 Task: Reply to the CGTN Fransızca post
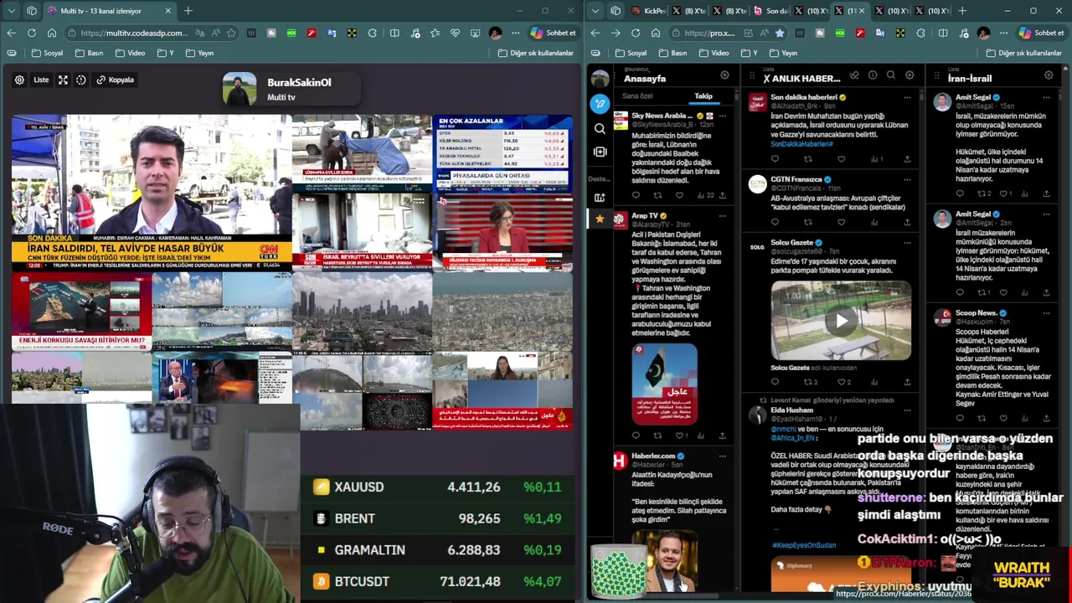775,222
